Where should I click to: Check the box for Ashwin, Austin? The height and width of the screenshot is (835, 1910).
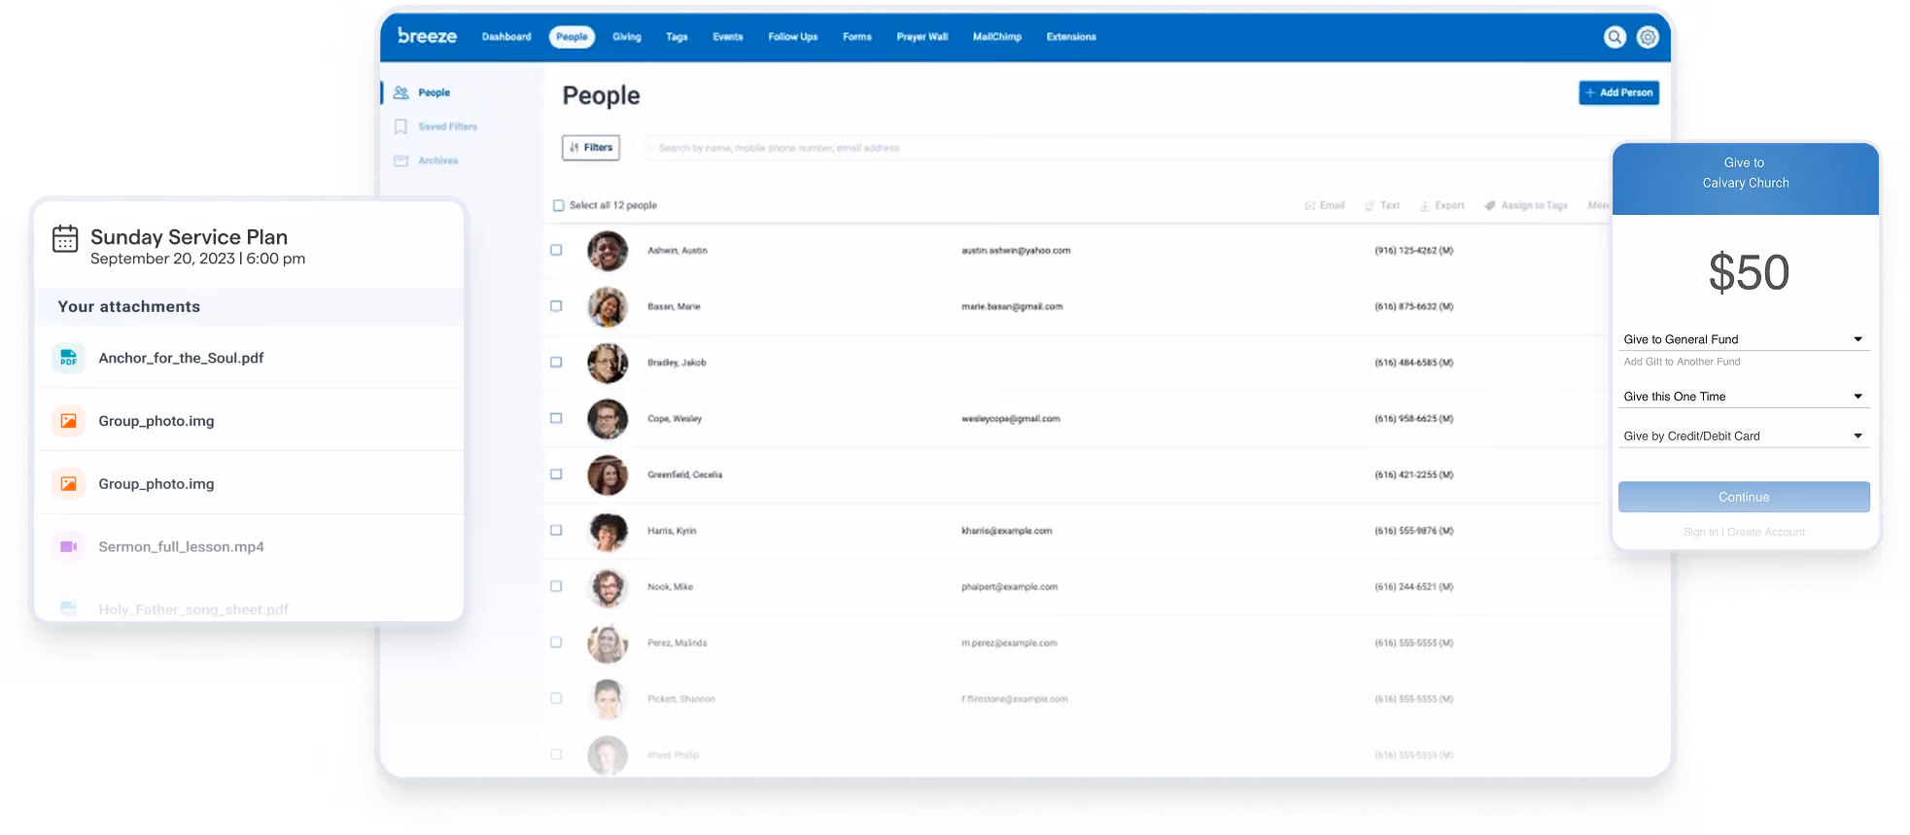tap(556, 250)
